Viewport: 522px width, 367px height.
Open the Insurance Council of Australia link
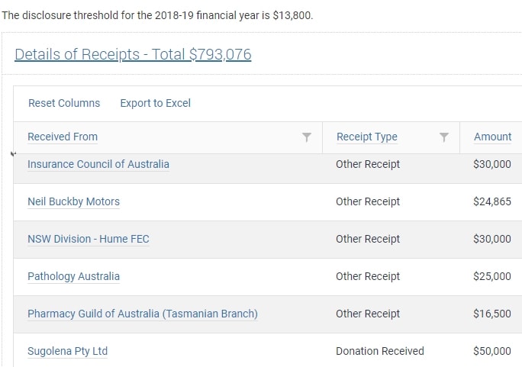(98, 164)
